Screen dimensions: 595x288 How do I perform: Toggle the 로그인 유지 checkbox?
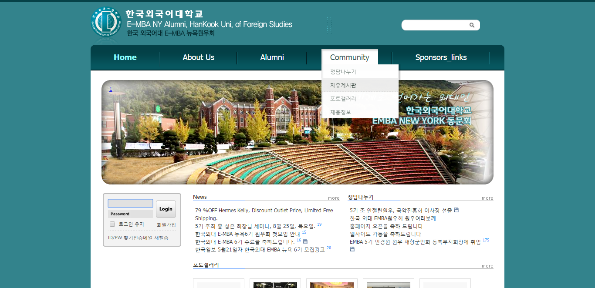[x=112, y=224]
